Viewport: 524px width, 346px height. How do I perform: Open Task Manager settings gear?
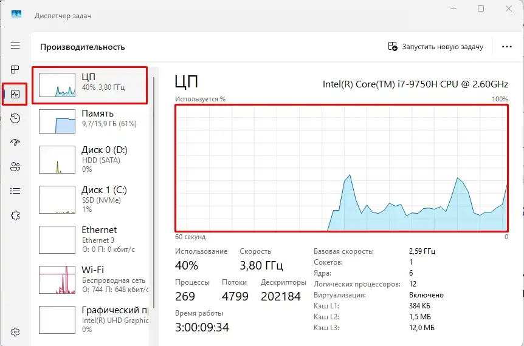(15, 332)
